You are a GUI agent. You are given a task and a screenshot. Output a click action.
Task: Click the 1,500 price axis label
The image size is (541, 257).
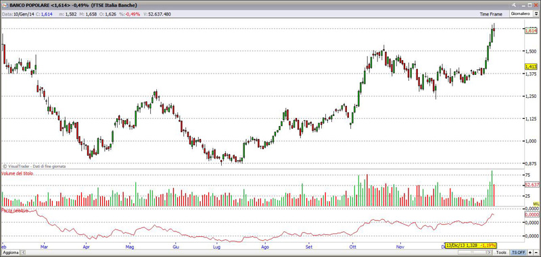point(530,51)
